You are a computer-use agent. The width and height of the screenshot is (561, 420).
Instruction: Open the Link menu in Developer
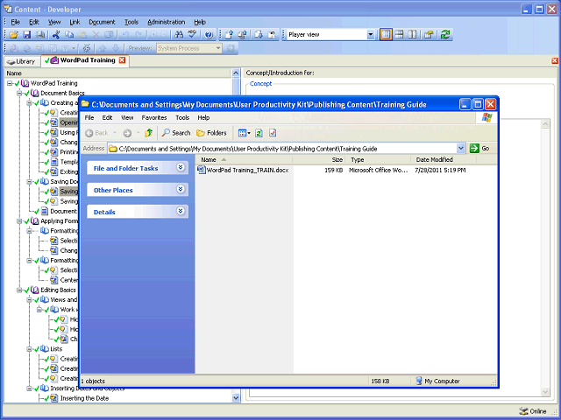pos(75,22)
